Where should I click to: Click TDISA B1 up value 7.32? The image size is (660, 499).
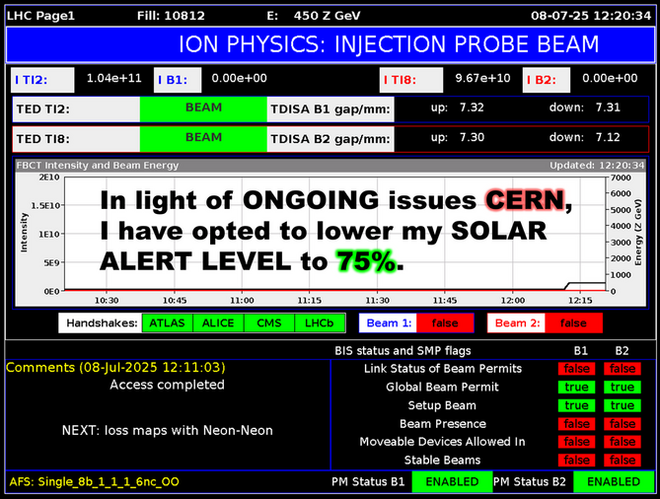point(472,107)
